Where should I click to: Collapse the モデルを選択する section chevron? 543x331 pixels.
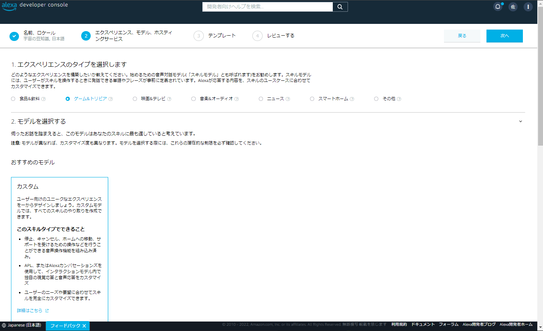521,121
